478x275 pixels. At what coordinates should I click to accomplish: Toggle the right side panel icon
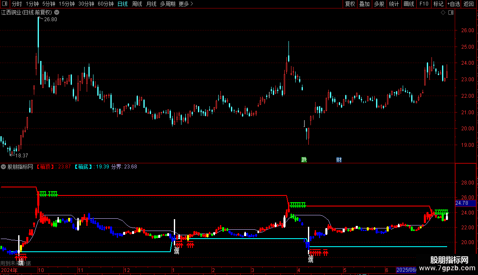pyautogui.click(x=451, y=13)
